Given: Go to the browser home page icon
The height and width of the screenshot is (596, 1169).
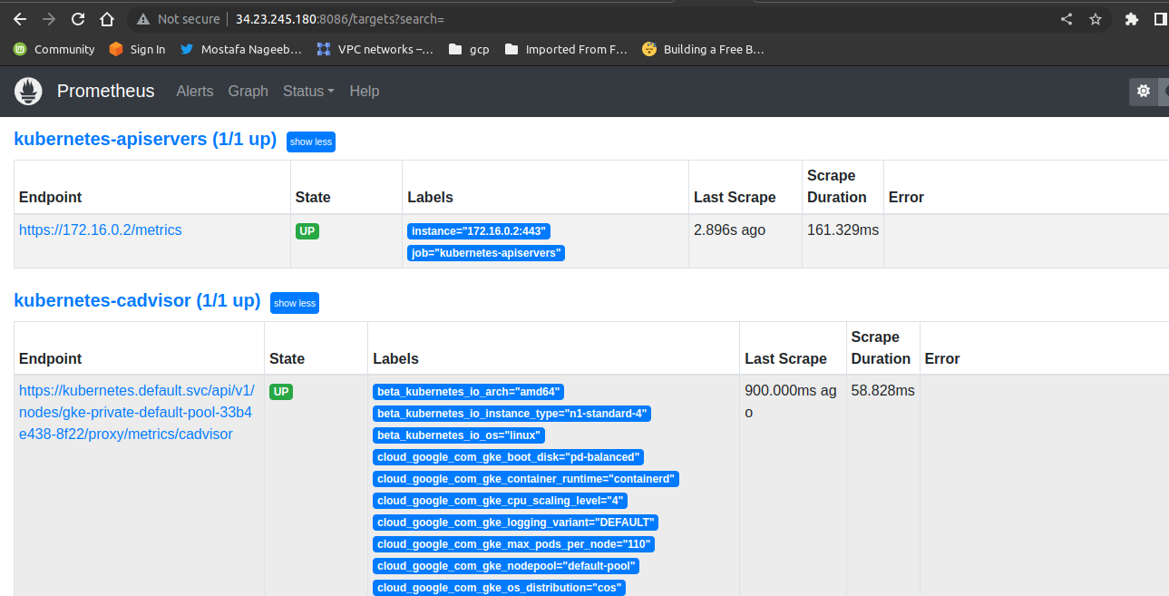Looking at the screenshot, I should click(x=107, y=18).
